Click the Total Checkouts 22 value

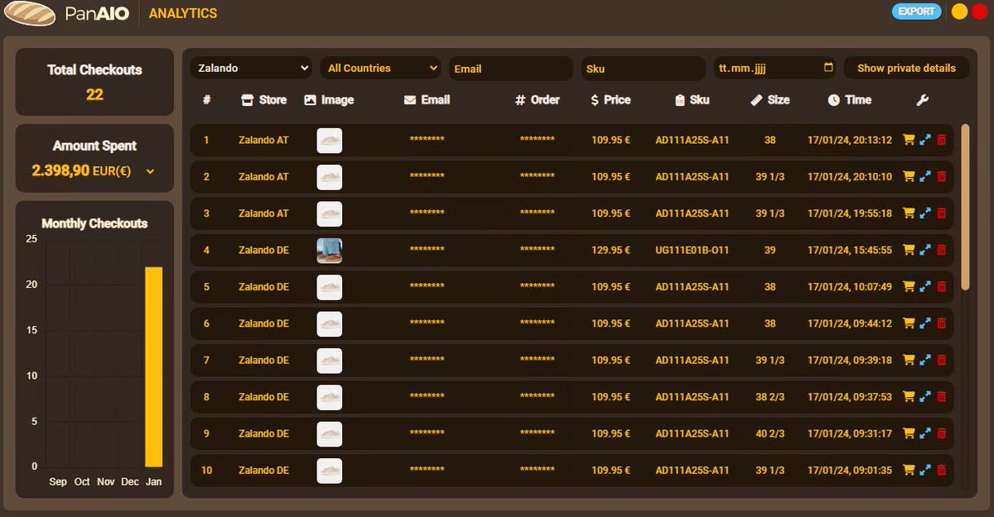pyautogui.click(x=94, y=94)
